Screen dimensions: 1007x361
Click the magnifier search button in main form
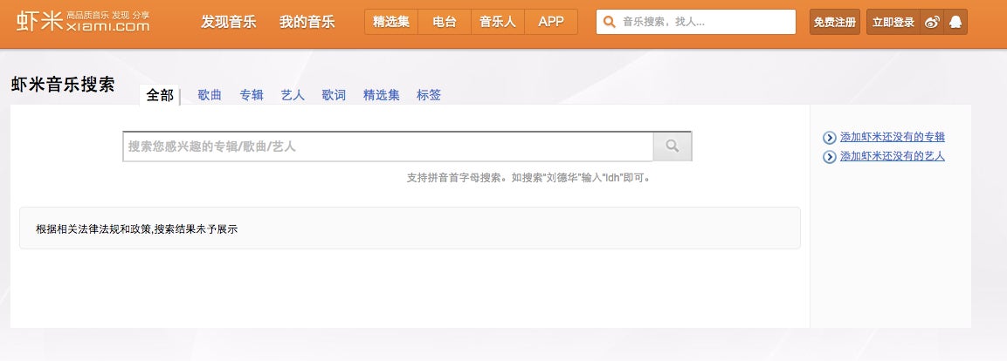coord(672,146)
